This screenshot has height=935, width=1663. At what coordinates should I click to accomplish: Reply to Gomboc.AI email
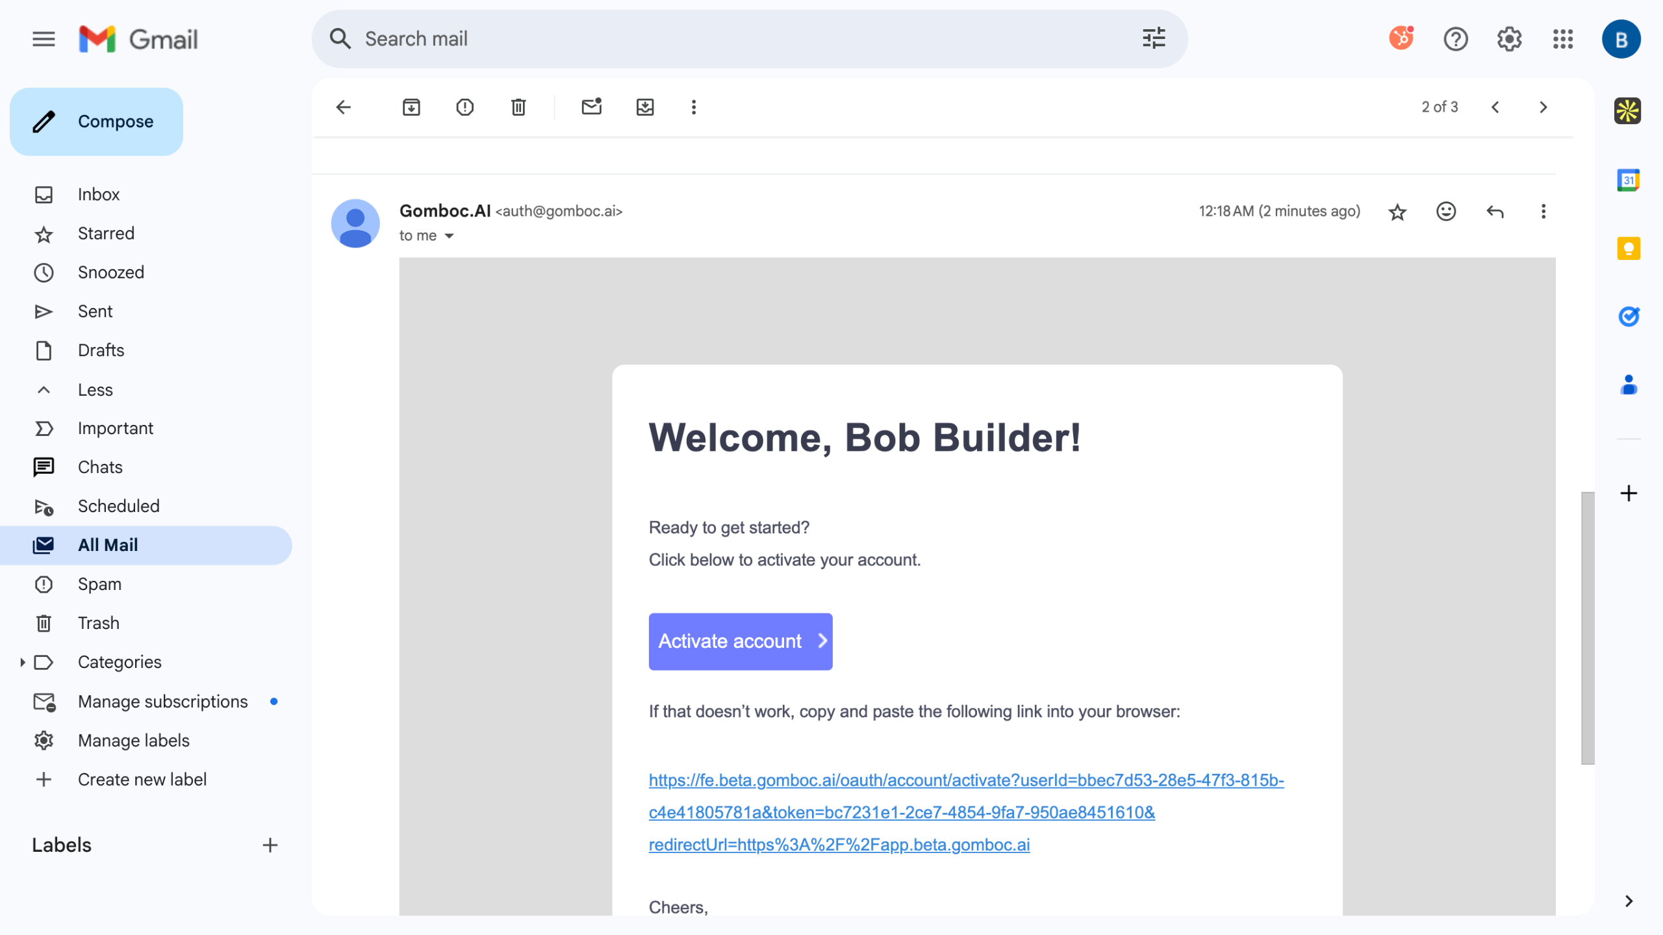click(x=1495, y=211)
